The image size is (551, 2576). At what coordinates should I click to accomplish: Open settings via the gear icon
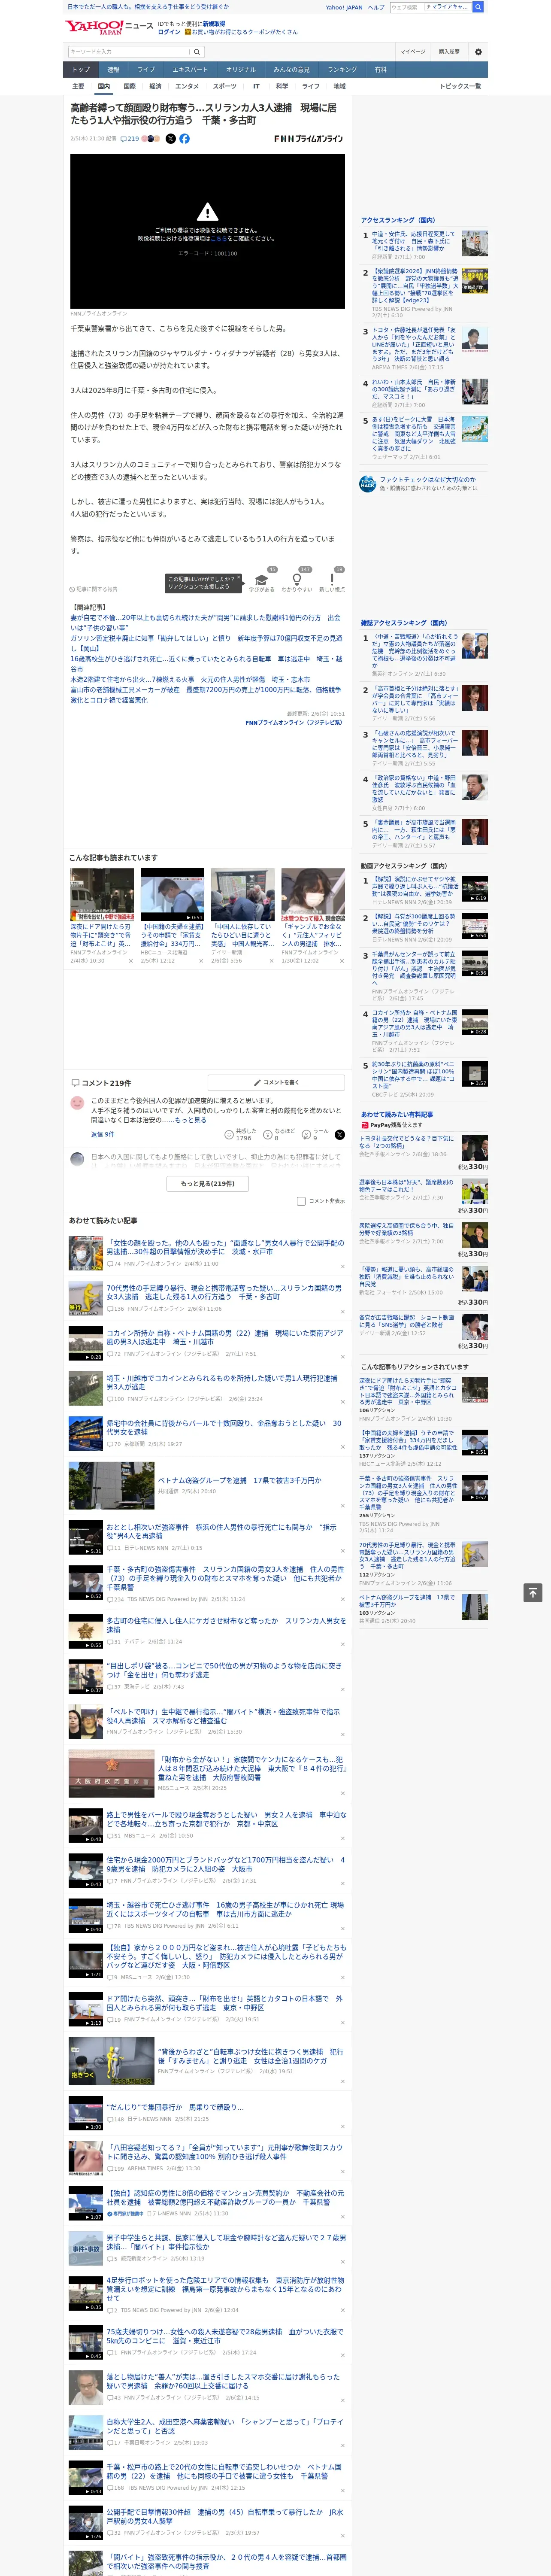click(x=478, y=52)
